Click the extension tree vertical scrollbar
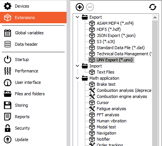This screenshot has width=162, height=146. [155, 83]
